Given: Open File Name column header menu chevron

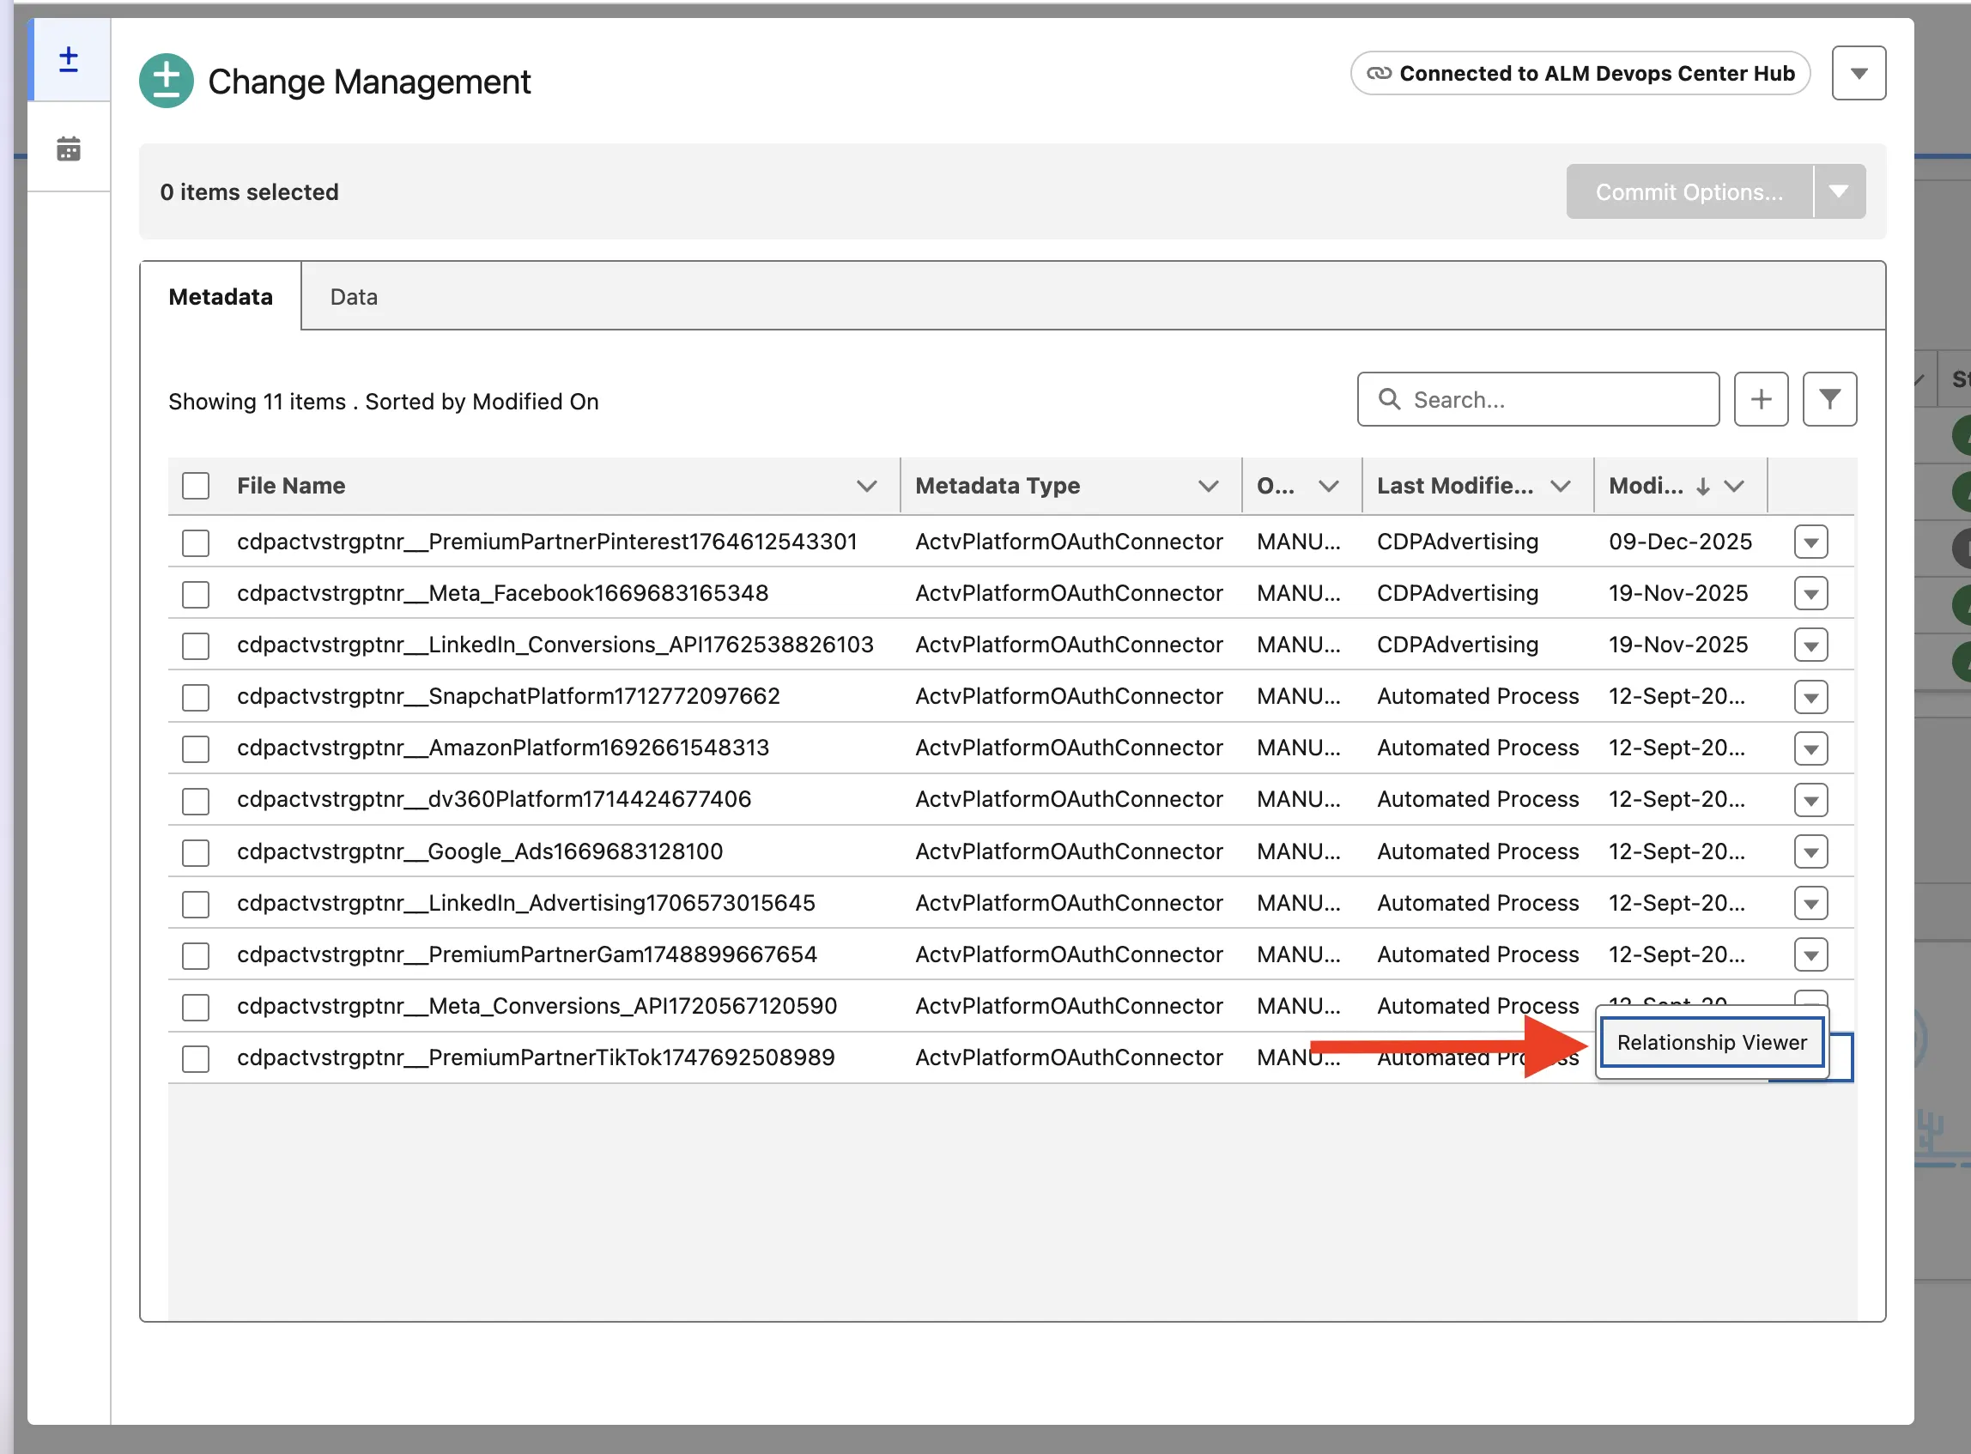Looking at the screenshot, I should pyautogui.click(x=866, y=486).
